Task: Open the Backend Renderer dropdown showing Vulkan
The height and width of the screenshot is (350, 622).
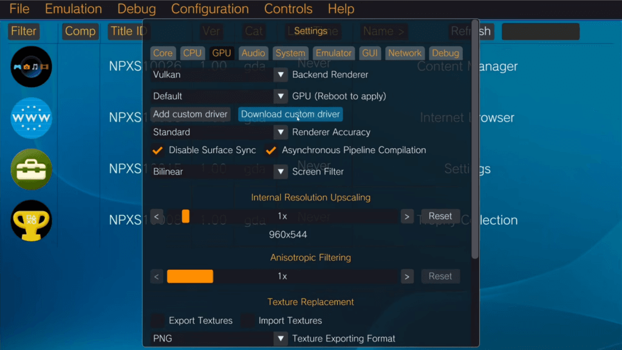Action: pos(219,74)
